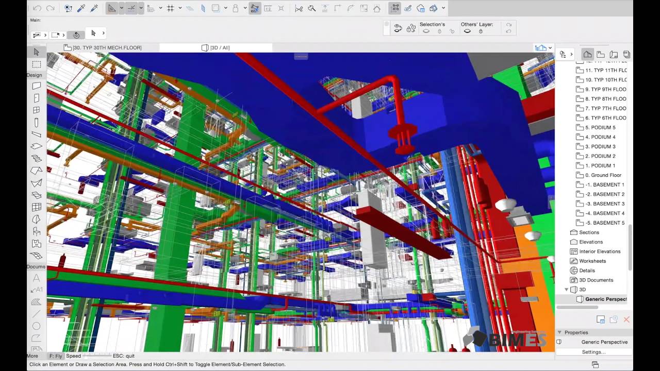The width and height of the screenshot is (660, 371).
Task: Click the house icon in top toolbar
Action: (x=377, y=8)
